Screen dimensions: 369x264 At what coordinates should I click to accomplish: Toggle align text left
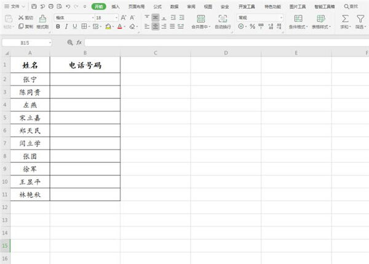pyautogui.click(x=147, y=26)
